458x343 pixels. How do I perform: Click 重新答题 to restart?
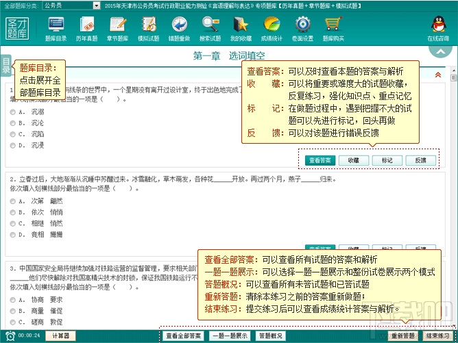click(x=403, y=336)
